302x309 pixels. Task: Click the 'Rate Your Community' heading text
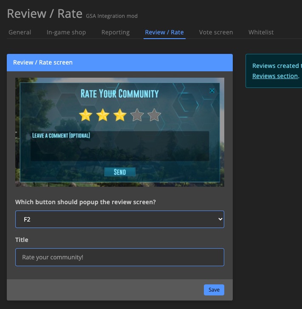click(119, 94)
